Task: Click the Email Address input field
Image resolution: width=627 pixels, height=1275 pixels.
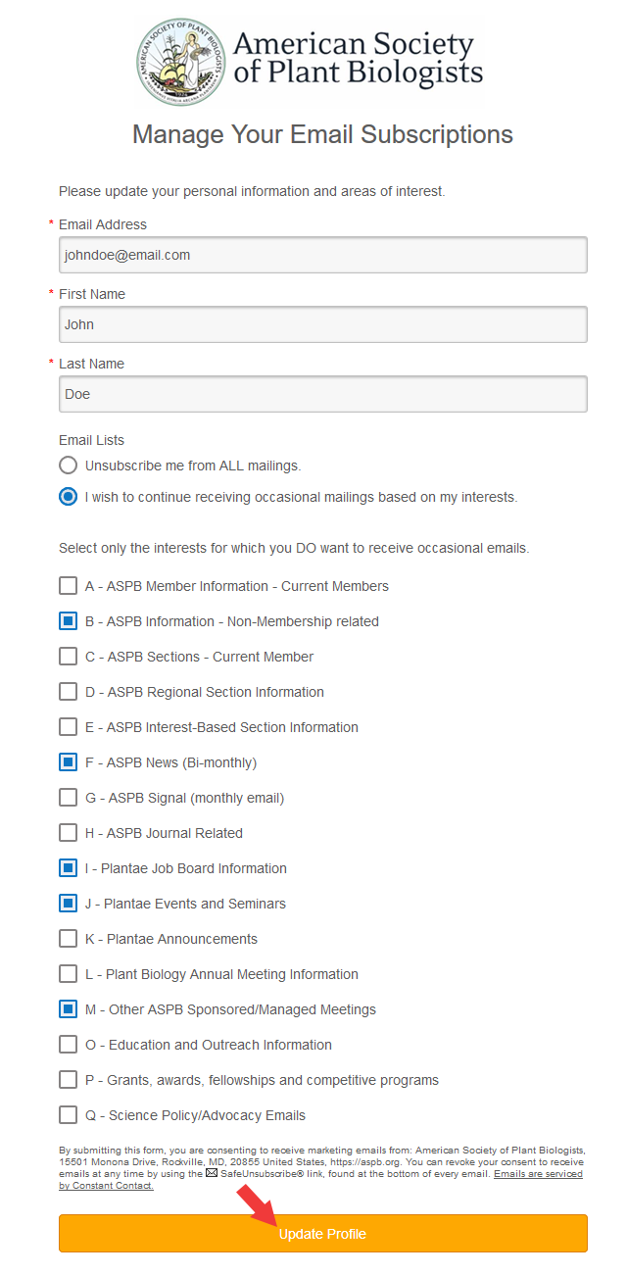Action: click(x=323, y=255)
